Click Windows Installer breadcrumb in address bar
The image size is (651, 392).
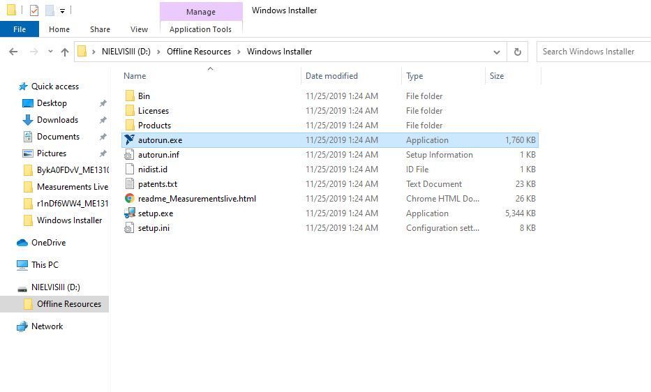(x=279, y=52)
